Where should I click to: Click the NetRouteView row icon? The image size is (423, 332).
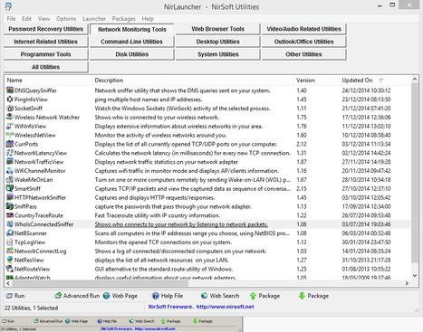pyautogui.click(x=10, y=269)
